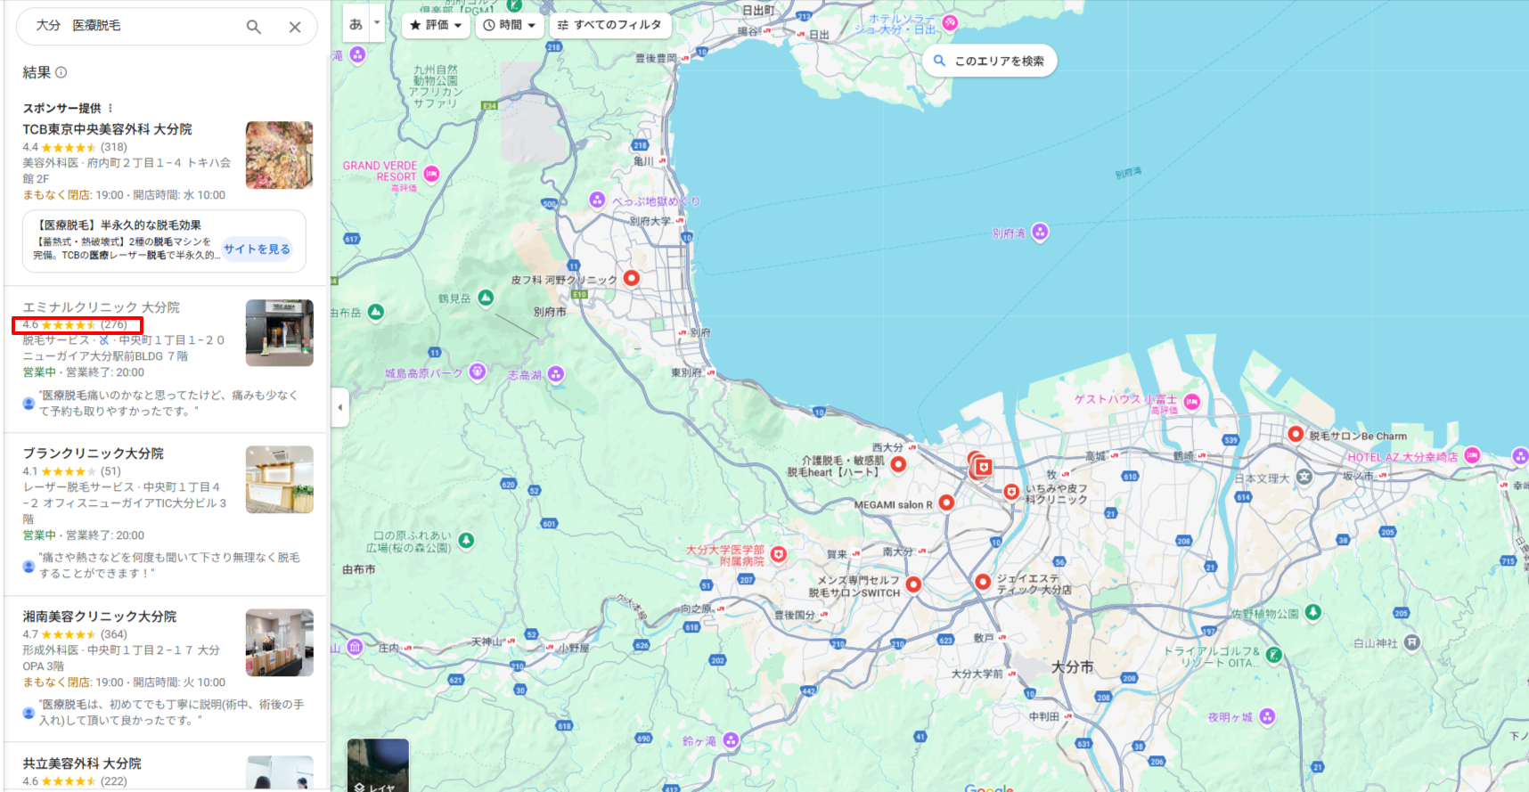
Task: Open すべてのフィルタ all filters panel
Action: (609, 25)
